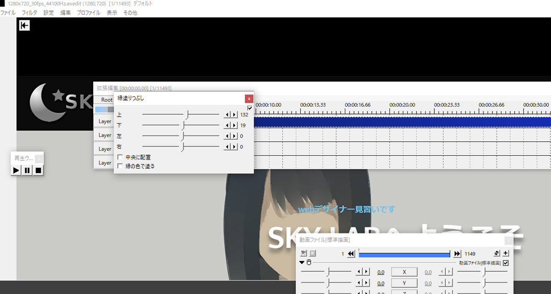Add an effect with the plus icon

pos(506,253)
